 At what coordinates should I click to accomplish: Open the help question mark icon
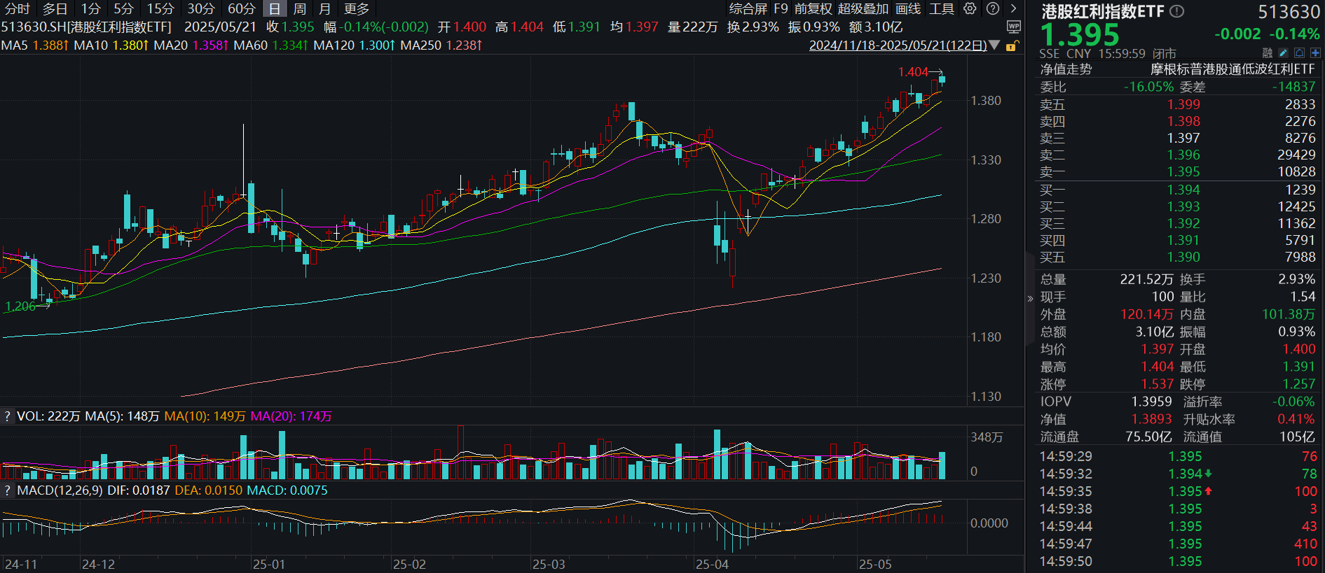(993, 8)
